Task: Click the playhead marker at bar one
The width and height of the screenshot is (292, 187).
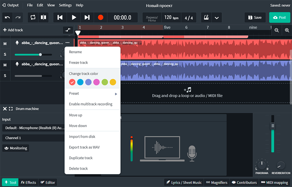Action: [x=78, y=32]
